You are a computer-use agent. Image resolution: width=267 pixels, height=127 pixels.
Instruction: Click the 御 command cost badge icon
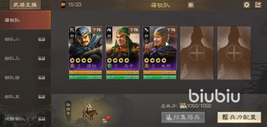point(63,5)
